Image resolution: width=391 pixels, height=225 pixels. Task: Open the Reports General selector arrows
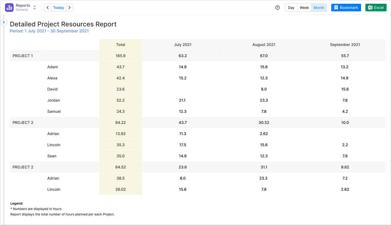34,8
